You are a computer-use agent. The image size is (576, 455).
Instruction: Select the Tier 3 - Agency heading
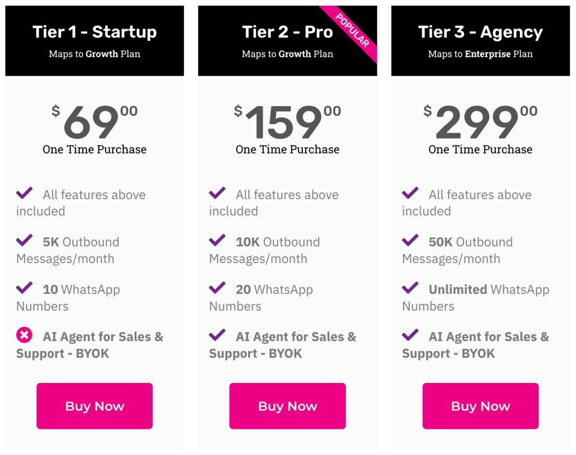point(480,32)
